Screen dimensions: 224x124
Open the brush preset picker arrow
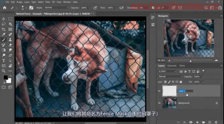coord(26,8)
